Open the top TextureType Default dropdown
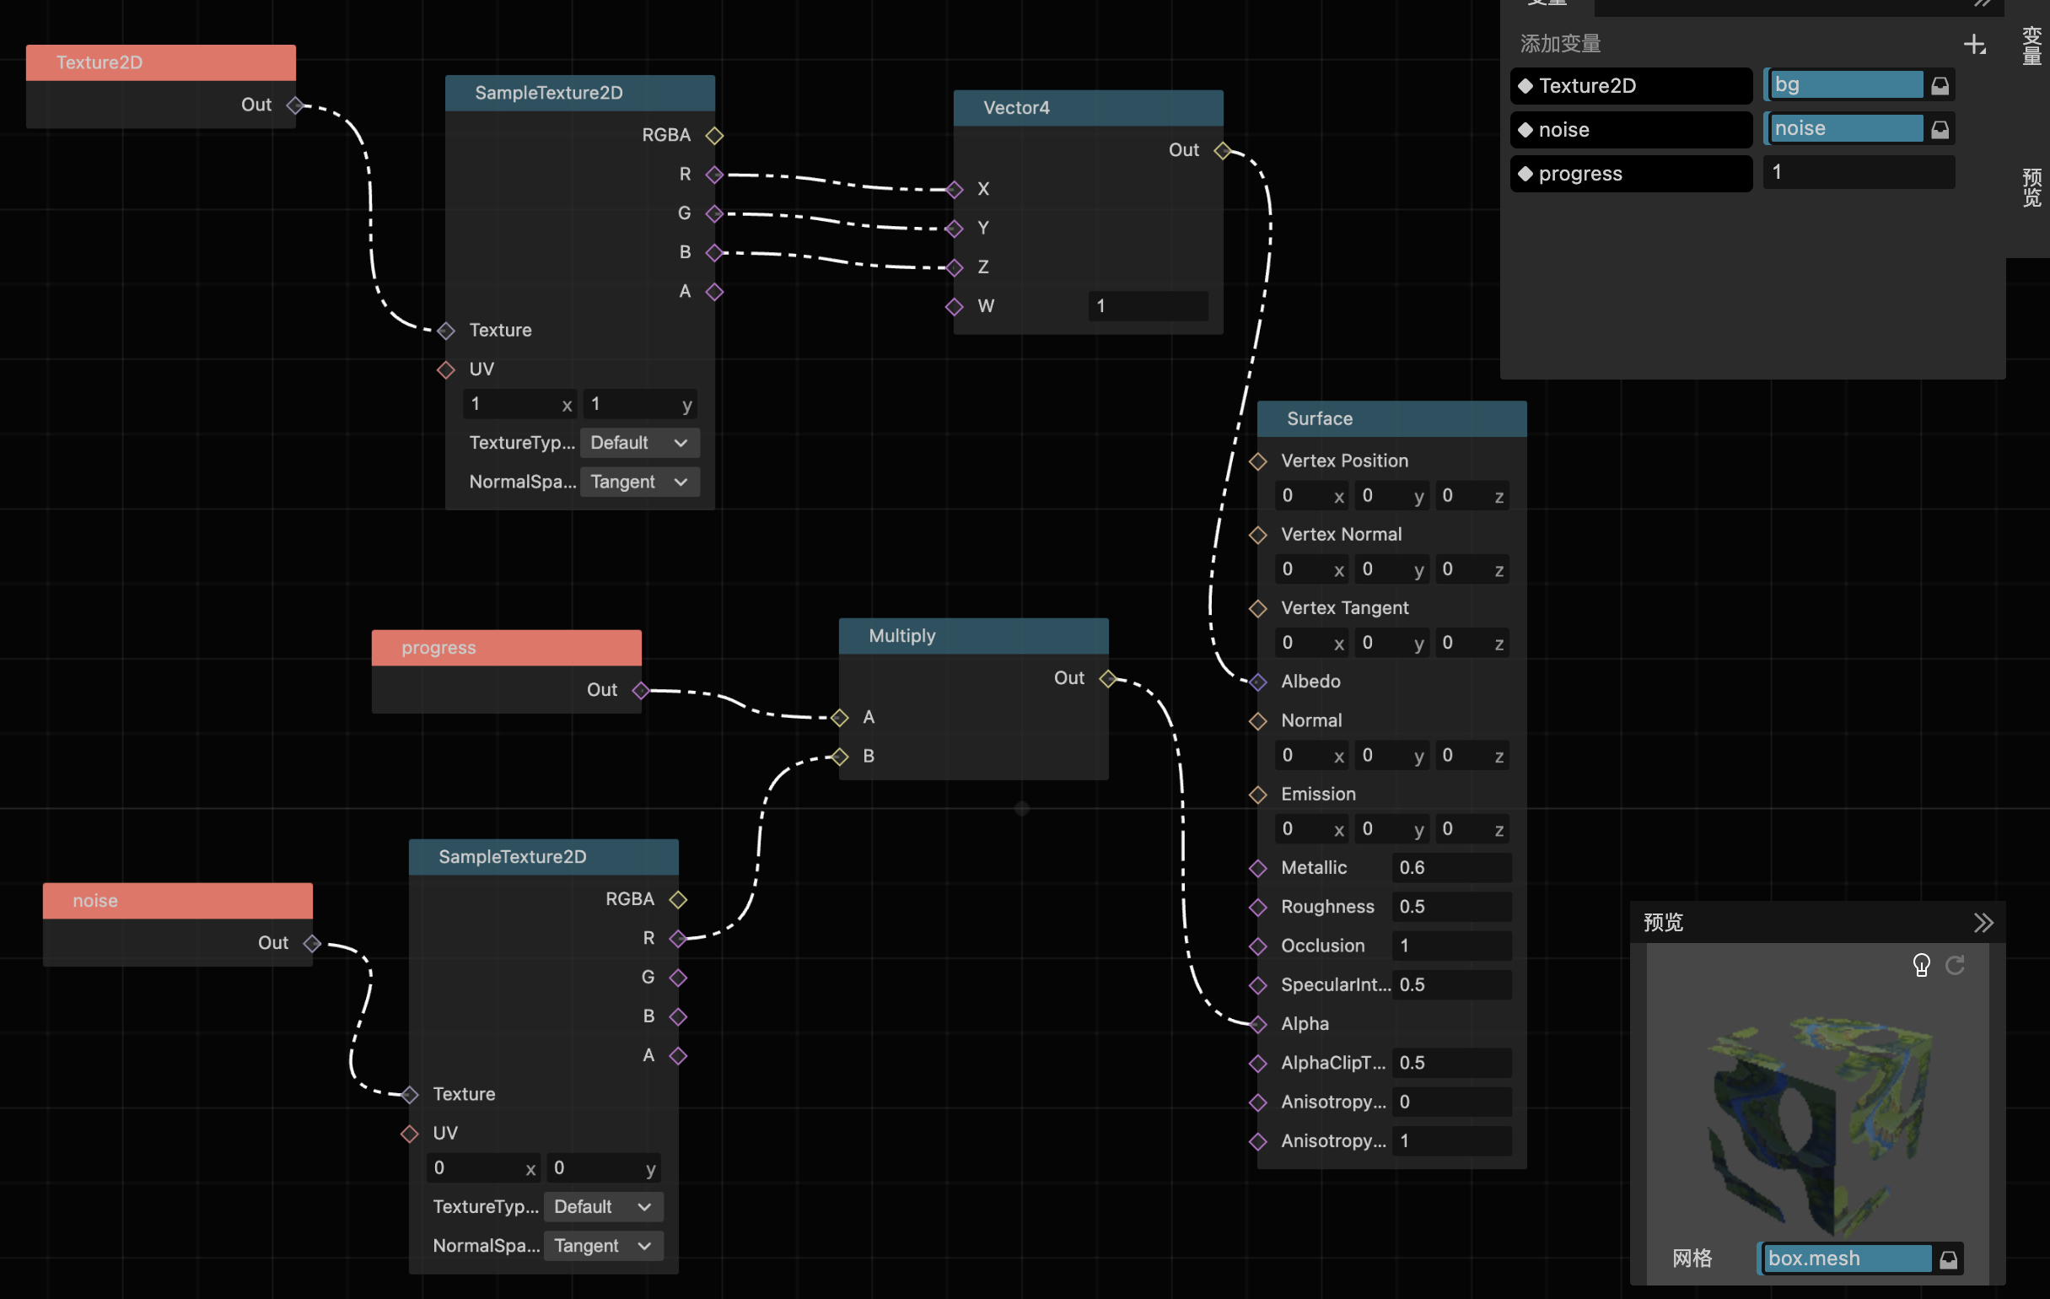This screenshot has width=2050, height=1299. point(638,443)
